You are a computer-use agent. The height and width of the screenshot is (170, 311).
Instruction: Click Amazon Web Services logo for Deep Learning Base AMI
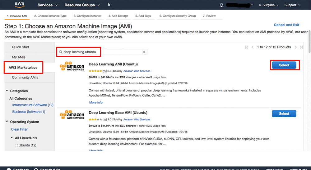[x=72, y=114]
